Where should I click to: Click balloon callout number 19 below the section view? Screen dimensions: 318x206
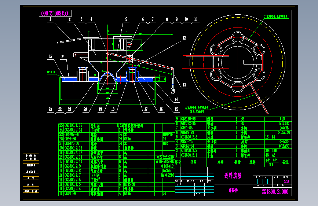pyautogui.click(x=100, y=110)
